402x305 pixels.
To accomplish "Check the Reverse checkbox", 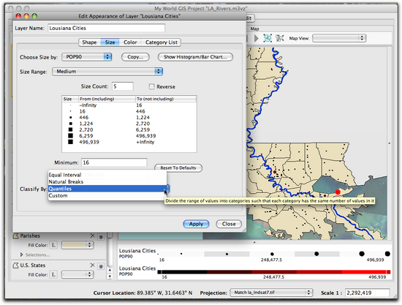I will point(152,87).
